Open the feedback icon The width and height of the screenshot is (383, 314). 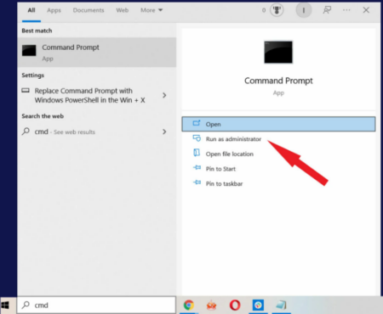(327, 10)
